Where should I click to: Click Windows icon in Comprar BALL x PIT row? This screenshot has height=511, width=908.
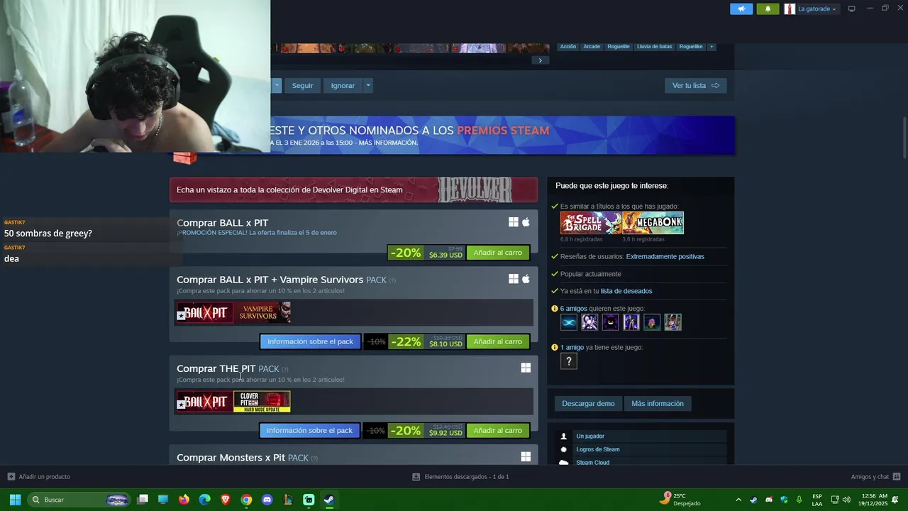(x=514, y=222)
